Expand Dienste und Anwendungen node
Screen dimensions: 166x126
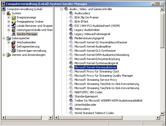click(x=4, y=55)
